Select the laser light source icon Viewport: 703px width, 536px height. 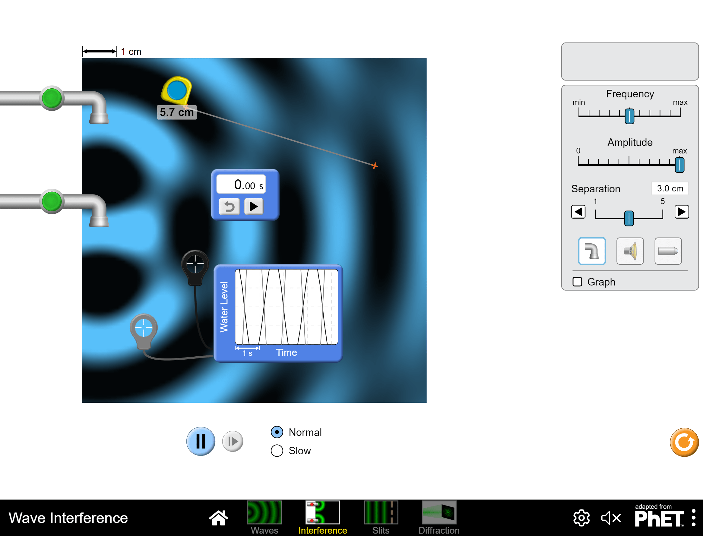[668, 251]
